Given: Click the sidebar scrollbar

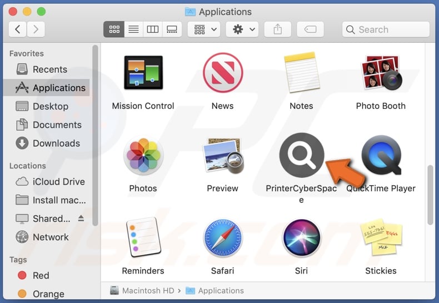Looking at the screenshot, I should [95, 136].
